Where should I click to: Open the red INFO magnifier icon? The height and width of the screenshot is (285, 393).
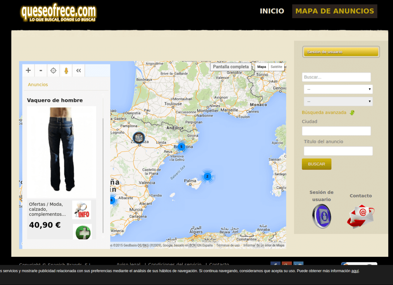(82, 210)
